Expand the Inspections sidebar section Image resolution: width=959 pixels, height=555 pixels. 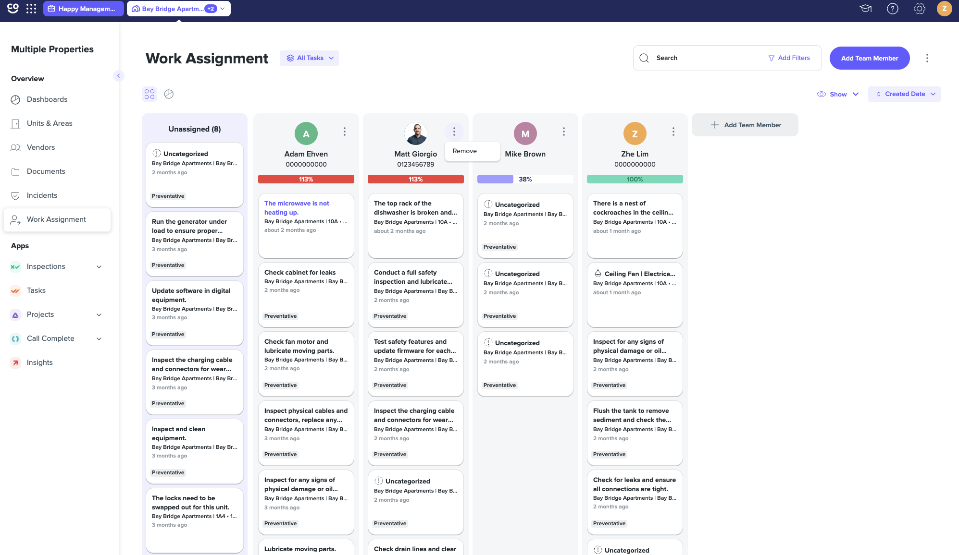(x=99, y=267)
